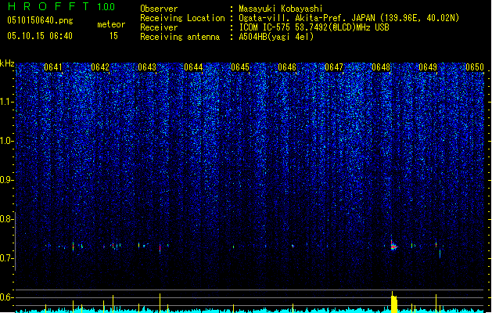Click the 0647 time marker
This screenshot has height=313, width=492.
(334, 67)
